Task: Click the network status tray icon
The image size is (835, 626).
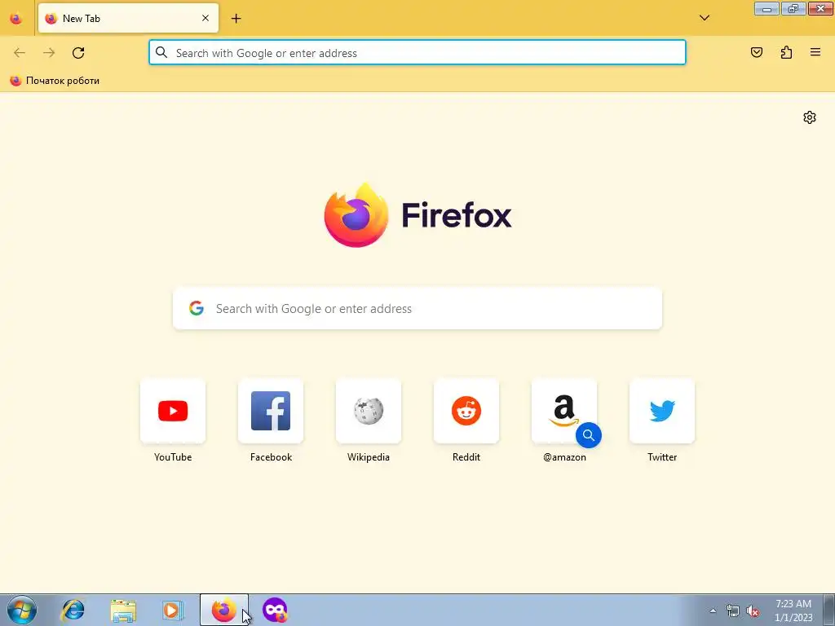Action: point(733,611)
